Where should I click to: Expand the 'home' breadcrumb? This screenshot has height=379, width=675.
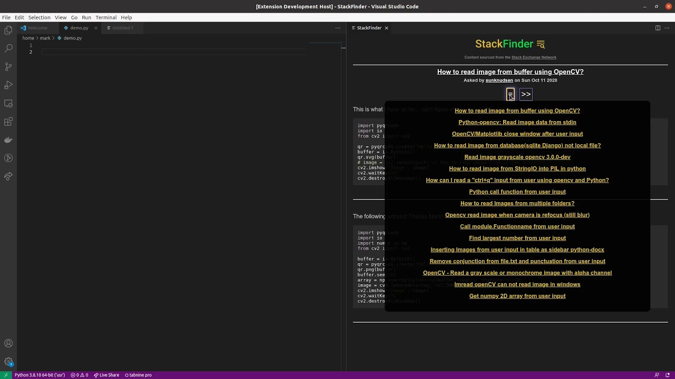click(x=28, y=38)
